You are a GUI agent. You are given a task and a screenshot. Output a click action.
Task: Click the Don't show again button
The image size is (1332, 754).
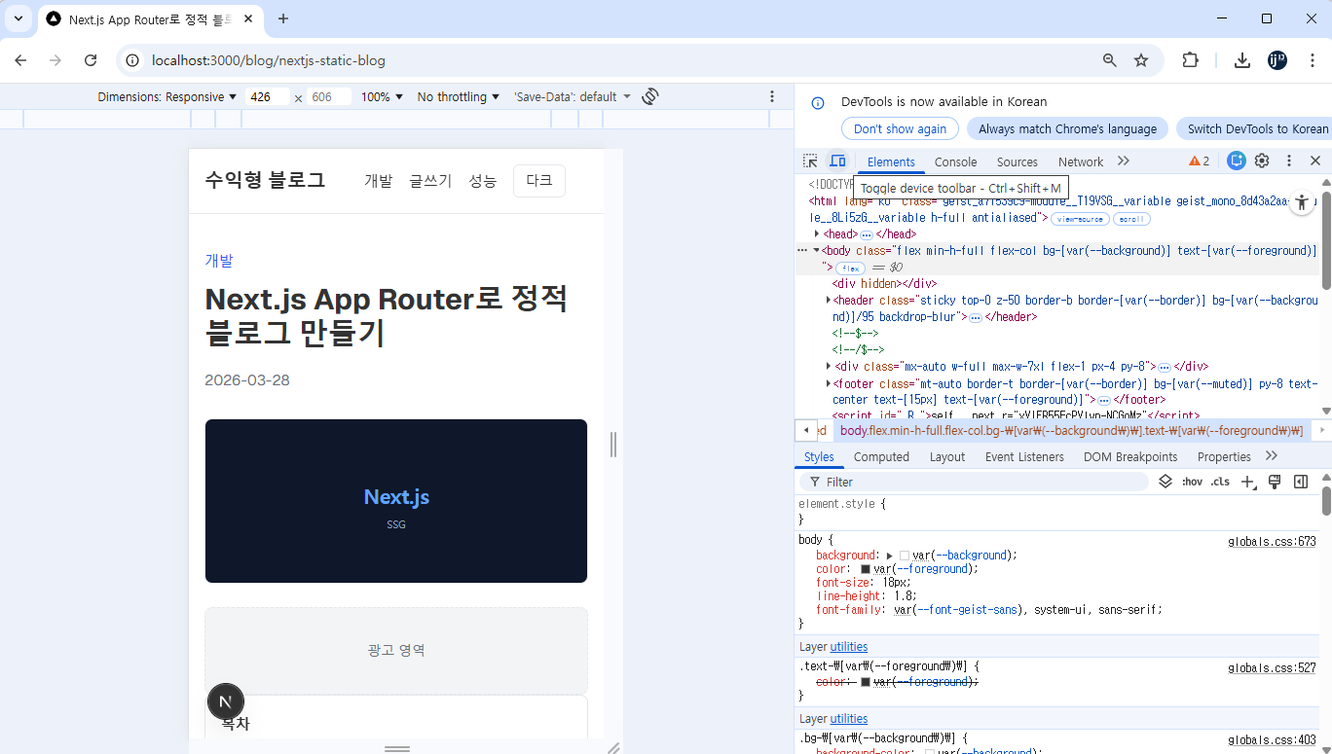900,127
